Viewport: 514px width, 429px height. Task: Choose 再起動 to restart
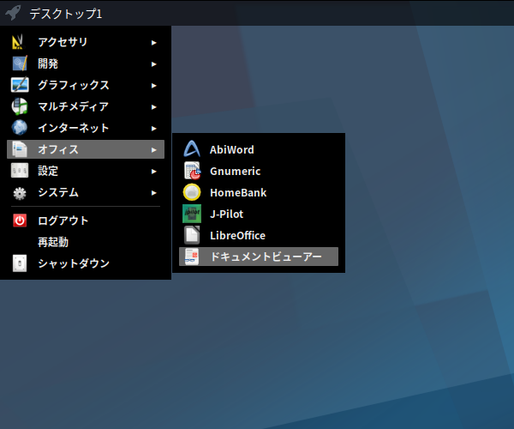click(x=86, y=242)
